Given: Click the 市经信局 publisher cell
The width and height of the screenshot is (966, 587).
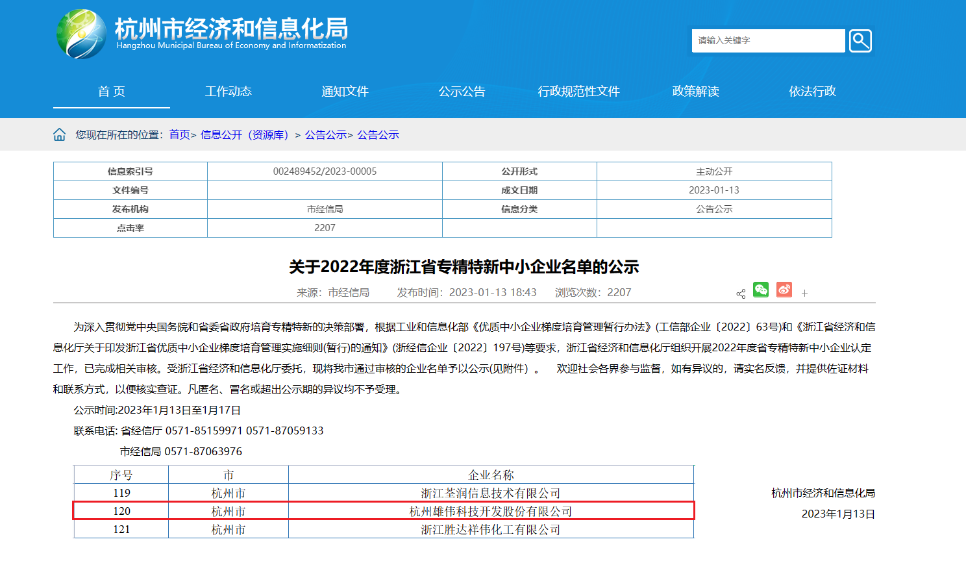Looking at the screenshot, I should click(x=325, y=209).
